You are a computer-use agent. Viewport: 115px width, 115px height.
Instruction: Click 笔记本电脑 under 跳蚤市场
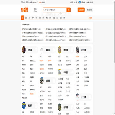[x=42, y=100]
